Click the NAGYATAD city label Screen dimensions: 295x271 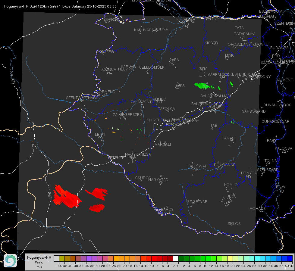tap(158, 179)
